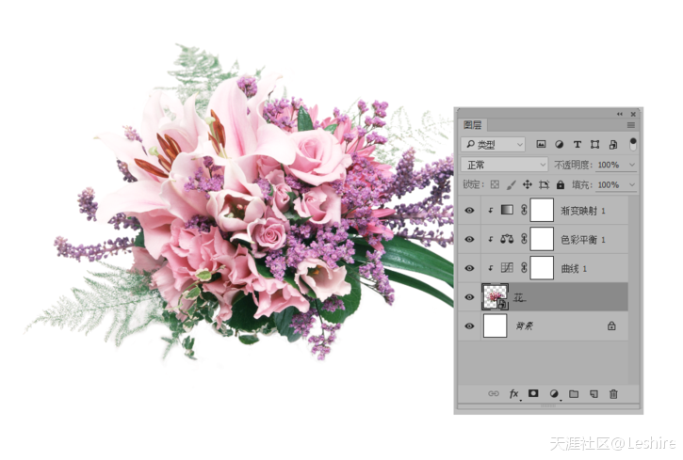Switch to the 图层 tab

[473, 125]
